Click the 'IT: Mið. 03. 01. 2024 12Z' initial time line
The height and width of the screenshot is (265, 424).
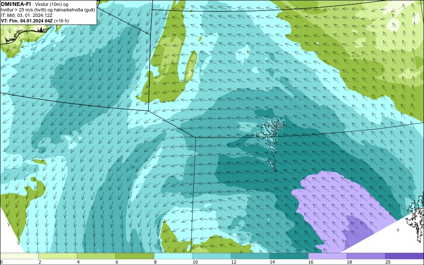tap(26, 15)
